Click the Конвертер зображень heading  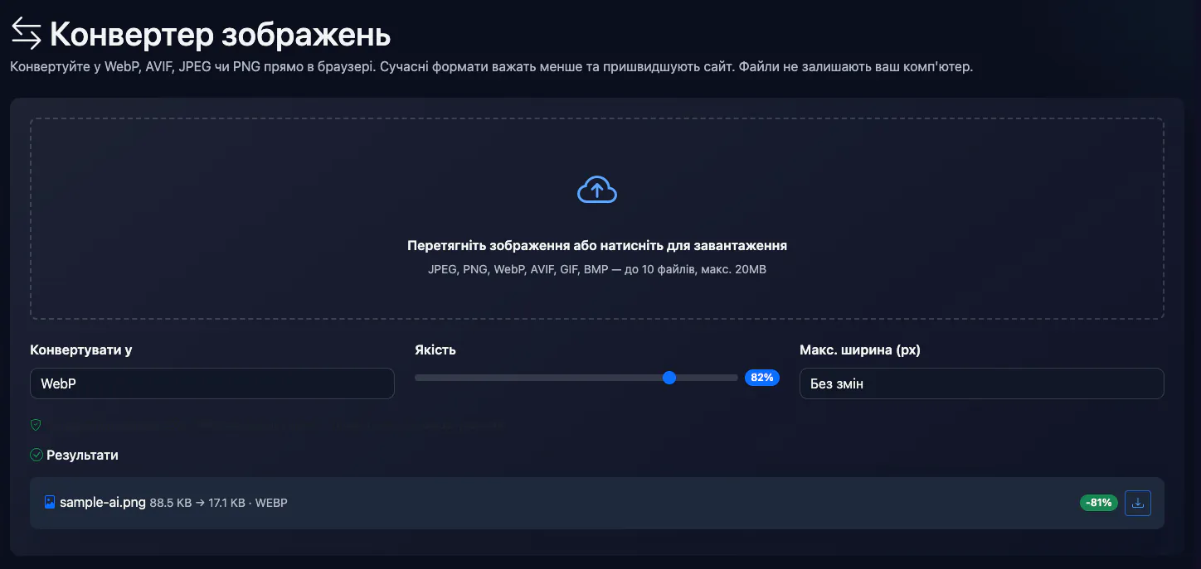pyautogui.click(x=220, y=35)
